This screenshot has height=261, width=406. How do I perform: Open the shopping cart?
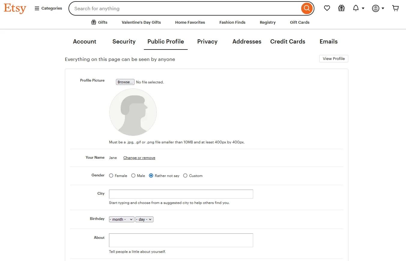tap(395, 8)
